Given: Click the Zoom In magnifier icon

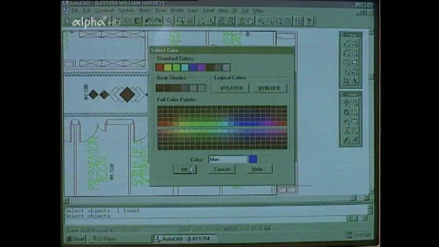Looking at the screenshot, I should [x=261, y=21].
